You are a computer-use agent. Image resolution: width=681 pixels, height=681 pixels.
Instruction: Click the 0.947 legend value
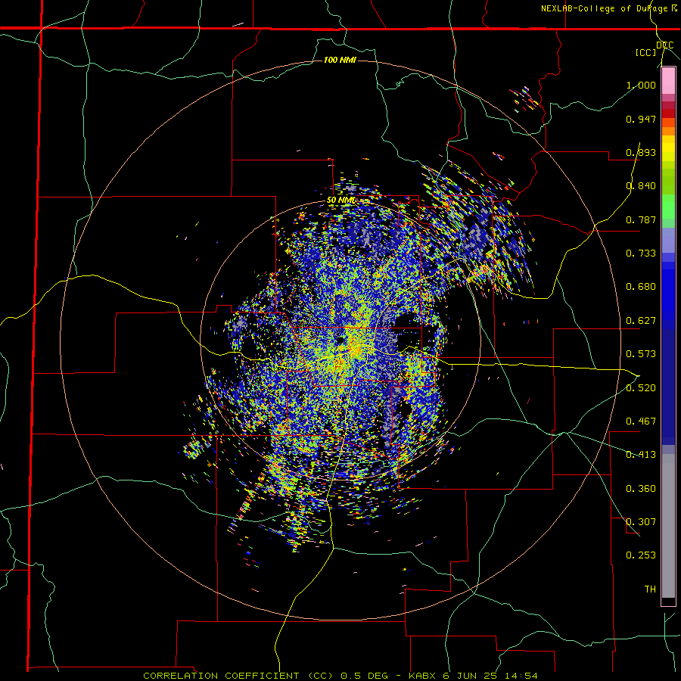641,119
